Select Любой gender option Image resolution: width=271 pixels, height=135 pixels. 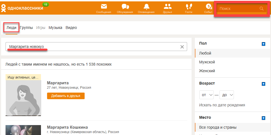coord(233,53)
